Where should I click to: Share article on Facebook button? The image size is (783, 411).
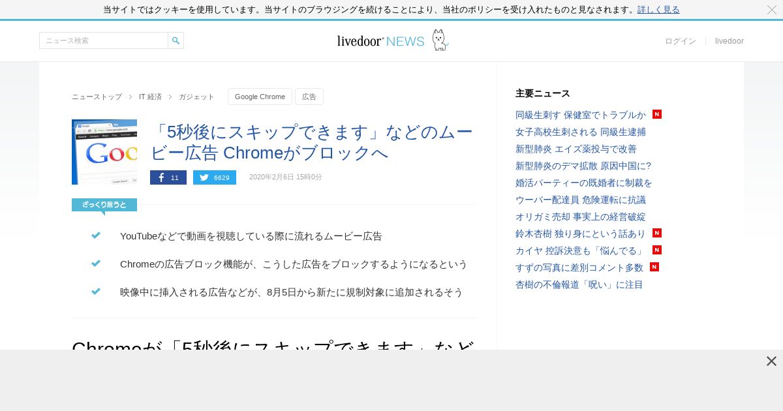tap(168, 177)
